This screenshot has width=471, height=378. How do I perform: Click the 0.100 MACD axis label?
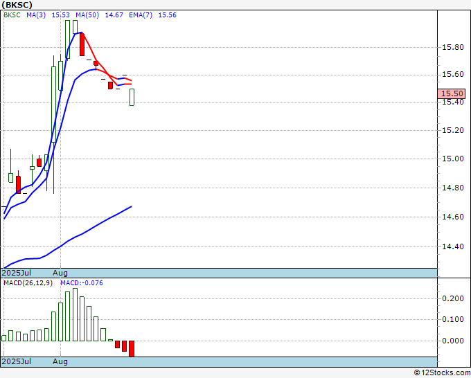point(453,319)
